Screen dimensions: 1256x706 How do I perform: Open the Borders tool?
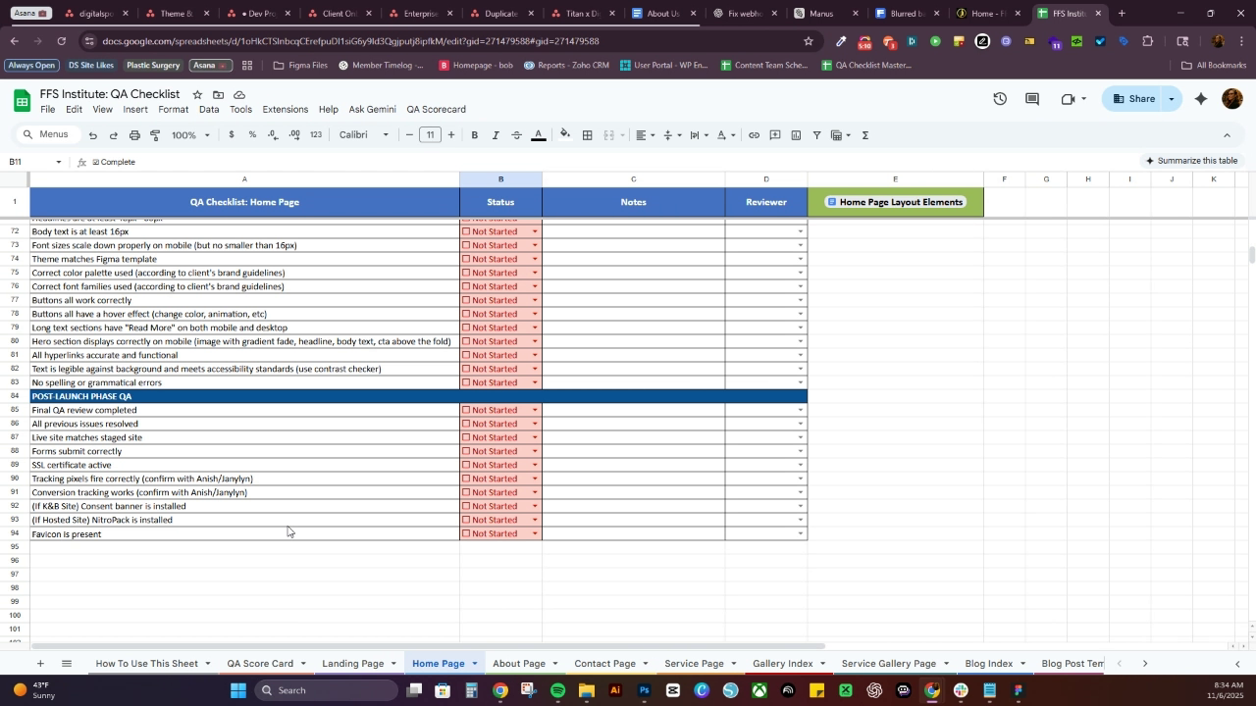(x=587, y=135)
